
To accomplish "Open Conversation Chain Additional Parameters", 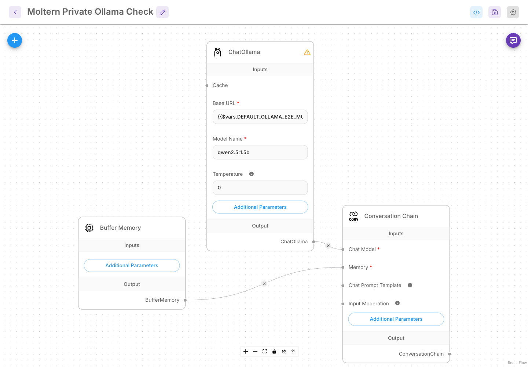I will point(396,319).
